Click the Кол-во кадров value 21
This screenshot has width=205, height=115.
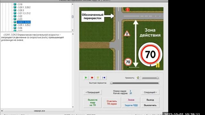point(131,93)
